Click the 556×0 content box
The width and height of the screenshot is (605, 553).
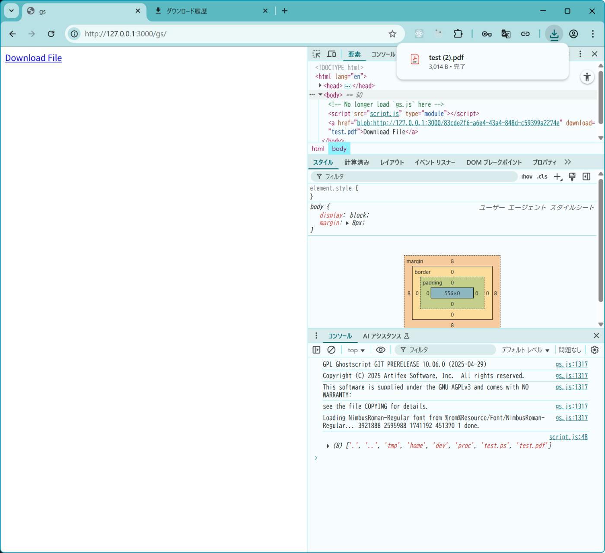(x=452, y=293)
